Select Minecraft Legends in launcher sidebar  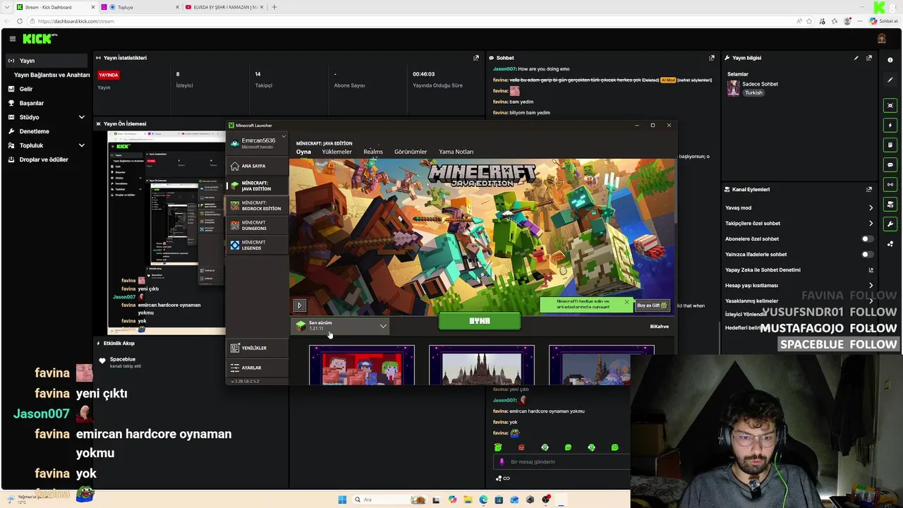257,245
